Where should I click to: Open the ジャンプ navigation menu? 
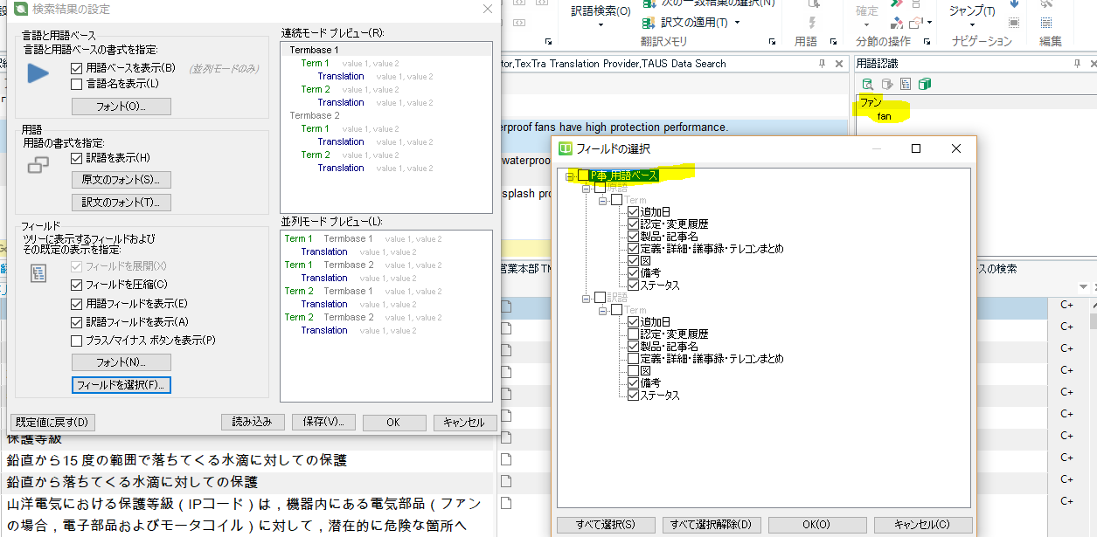tap(972, 16)
